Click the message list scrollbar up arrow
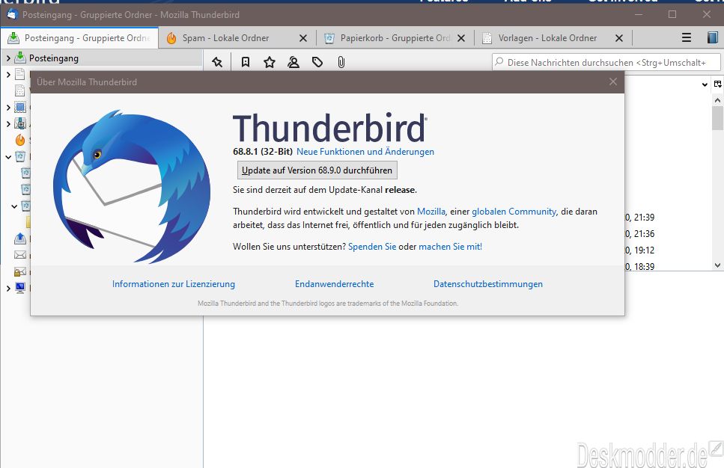This screenshot has height=468, width=724. point(717,99)
